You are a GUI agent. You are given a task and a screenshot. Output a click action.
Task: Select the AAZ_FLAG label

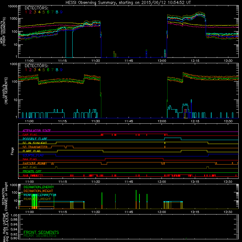[x=30, y=167]
